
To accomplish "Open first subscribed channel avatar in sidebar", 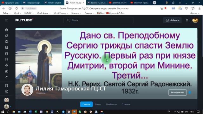I will pos(6,100).
